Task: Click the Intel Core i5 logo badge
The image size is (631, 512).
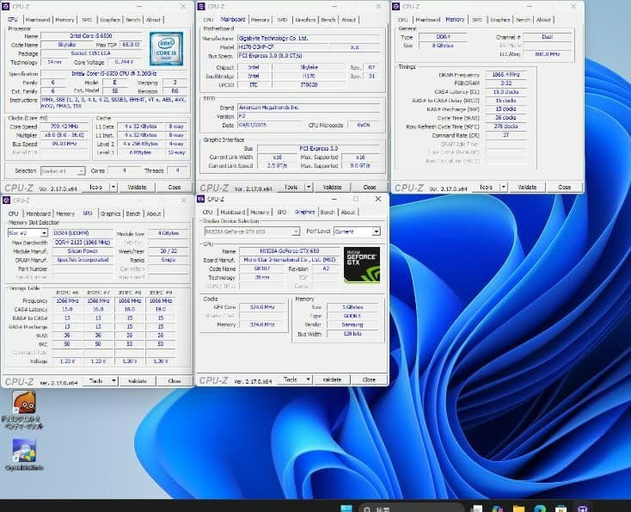Action: pyautogui.click(x=166, y=49)
